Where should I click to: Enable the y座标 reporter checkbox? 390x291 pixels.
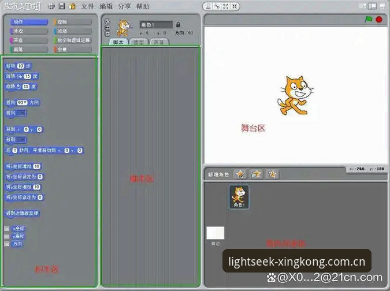click(x=7, y=236)
